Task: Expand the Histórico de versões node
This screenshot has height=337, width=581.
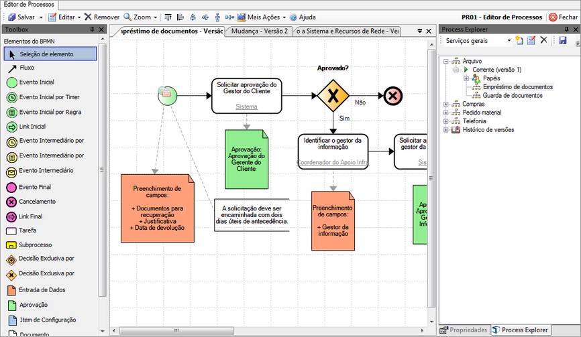Action: pos(446,130)
